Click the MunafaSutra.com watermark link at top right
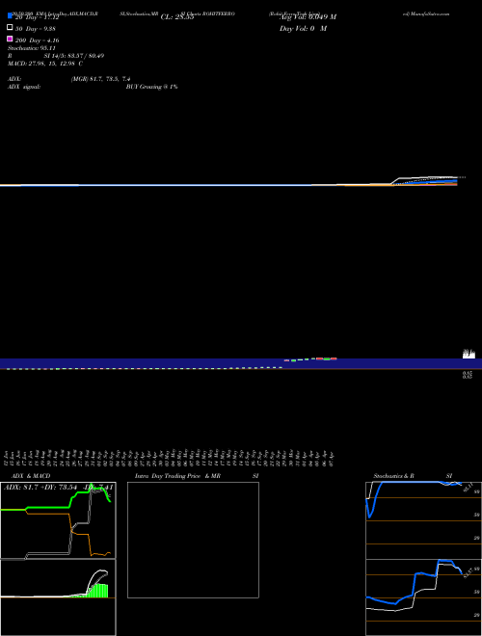 click(x=426, y=13)
